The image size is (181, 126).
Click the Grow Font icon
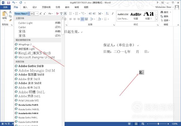pos(41,14)
